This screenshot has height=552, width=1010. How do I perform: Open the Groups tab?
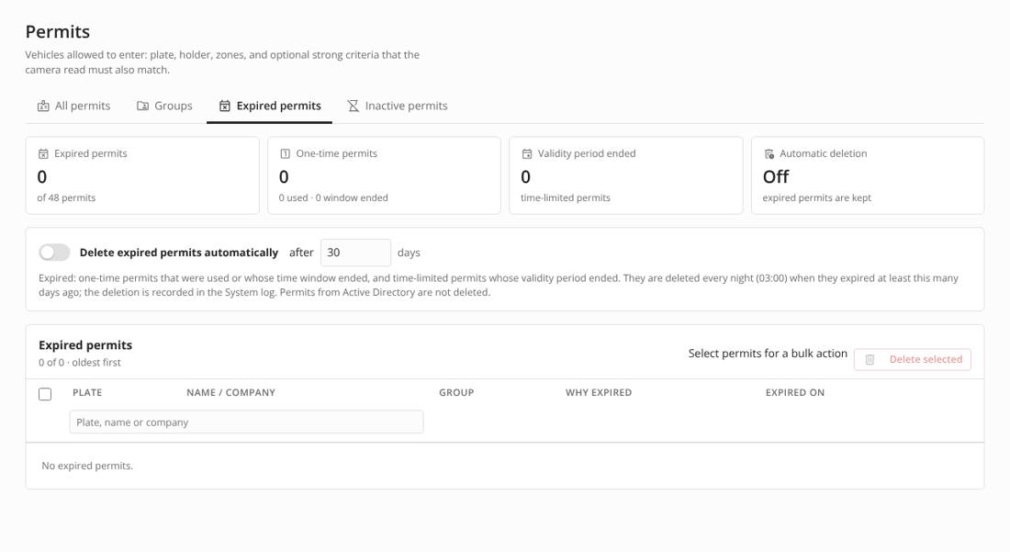coord(164,106)
